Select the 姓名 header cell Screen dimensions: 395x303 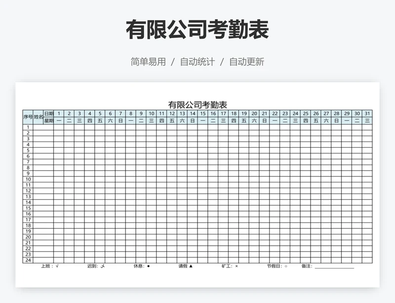point(39,117)
